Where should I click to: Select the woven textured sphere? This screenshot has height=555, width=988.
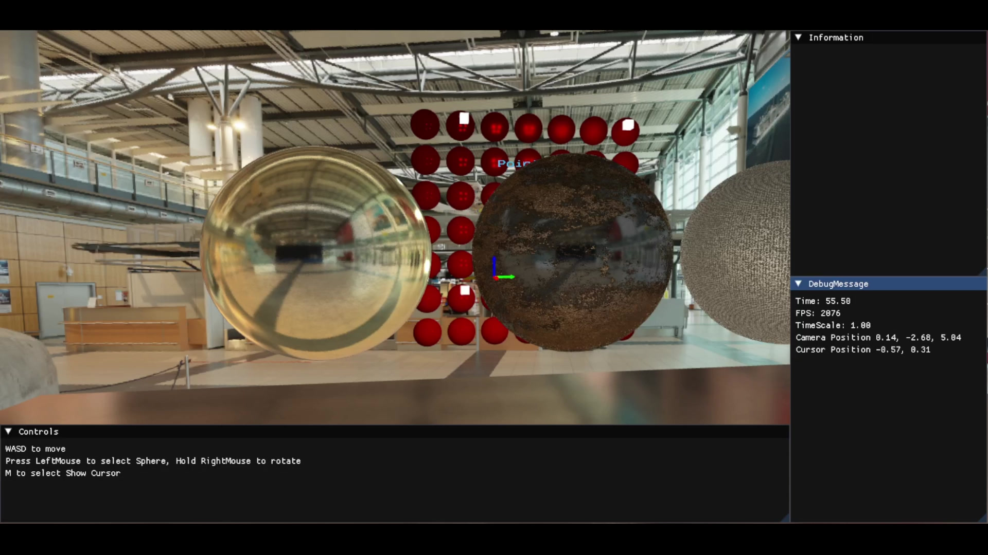737,252
